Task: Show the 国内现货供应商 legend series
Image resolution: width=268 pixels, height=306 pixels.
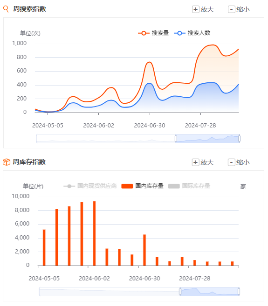Action: pyautogui.click(x=90, y=186)
